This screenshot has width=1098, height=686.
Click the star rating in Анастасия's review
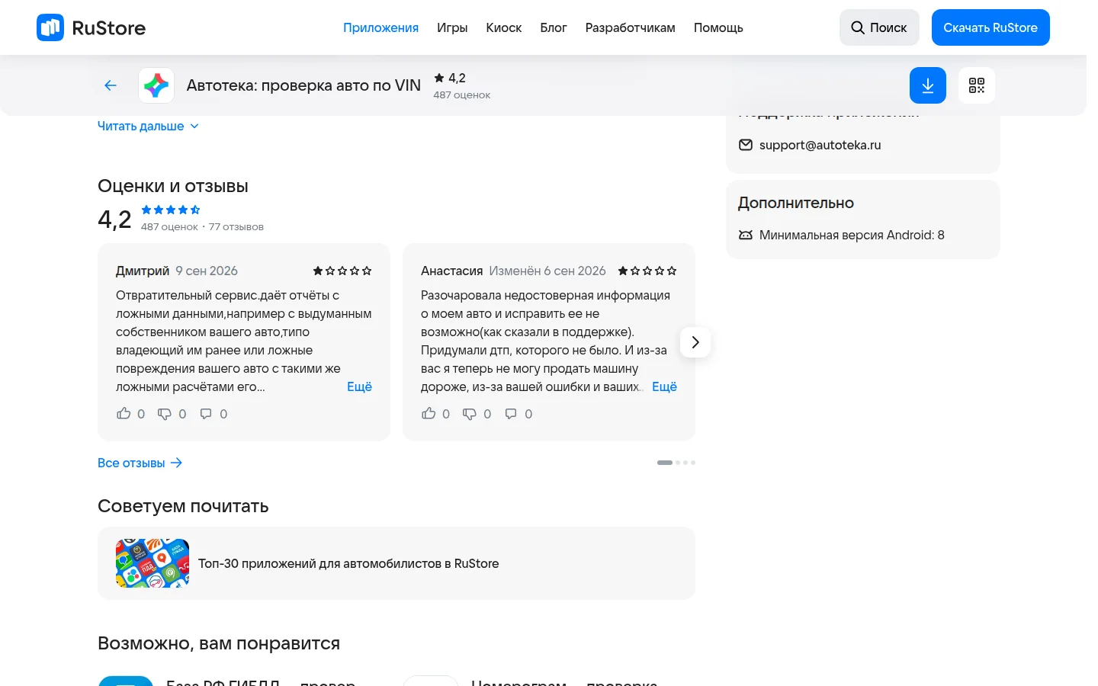tap(647, 271)
